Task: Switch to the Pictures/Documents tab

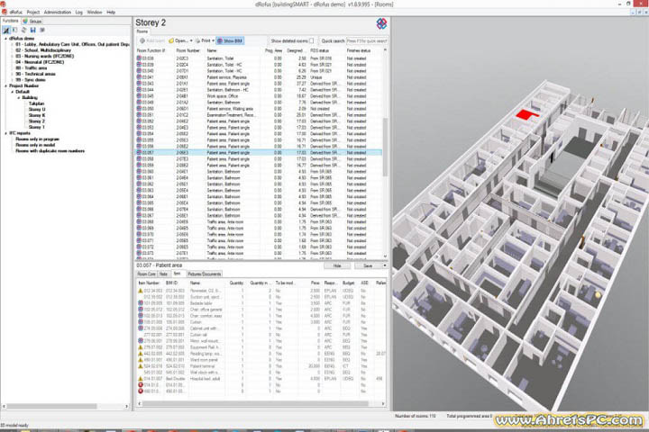Action: click(x=205, y=274)
